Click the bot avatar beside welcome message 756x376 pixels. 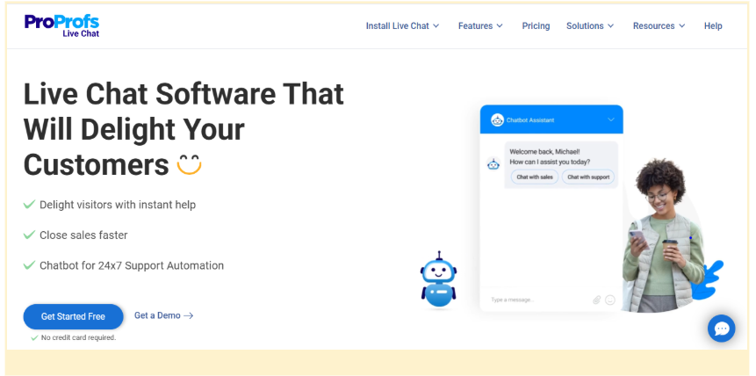493,164
